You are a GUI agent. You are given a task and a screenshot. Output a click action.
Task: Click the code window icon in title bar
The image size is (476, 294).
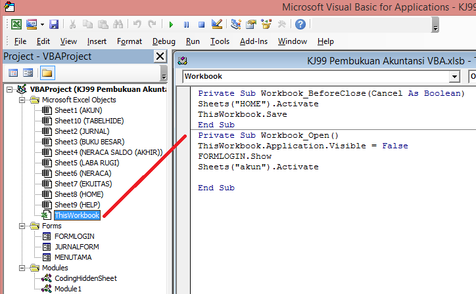[x=183, y=61]
